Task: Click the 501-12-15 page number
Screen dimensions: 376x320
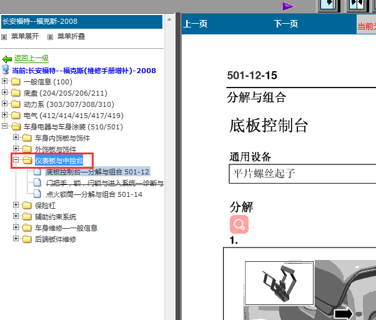Action: tap(252, 76)
